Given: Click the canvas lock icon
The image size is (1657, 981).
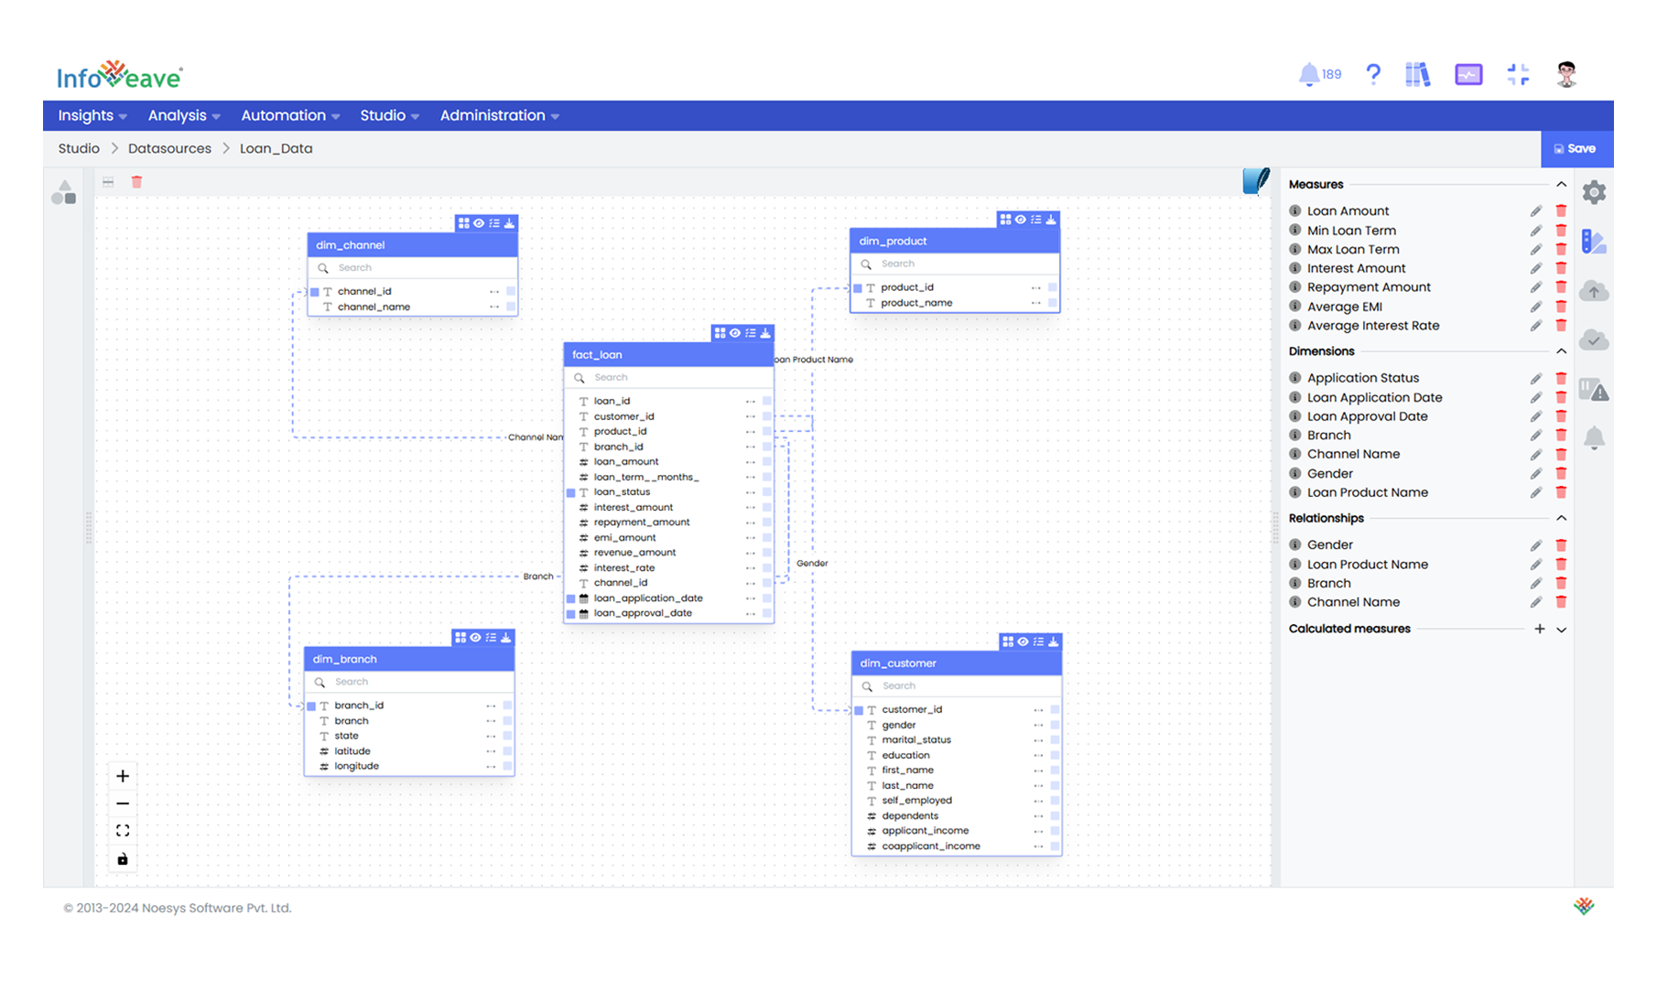Looking at the screenshot, I should click(x=123, y=859).
